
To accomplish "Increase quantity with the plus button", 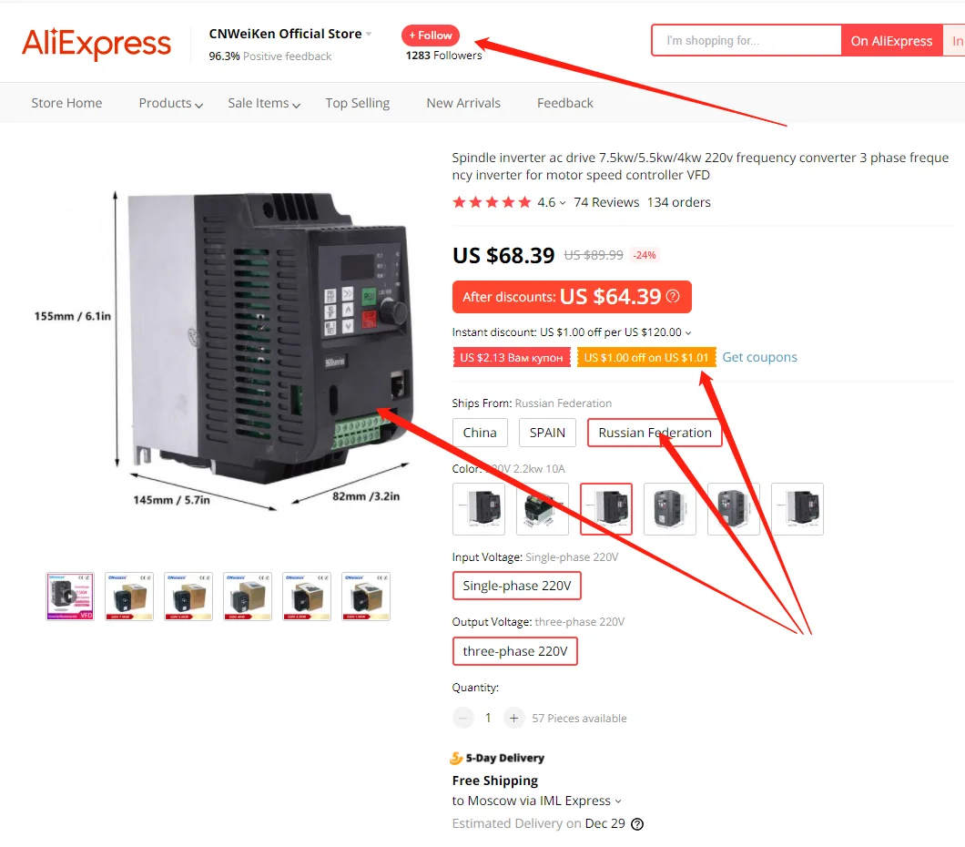I will [x=513, y=718].
